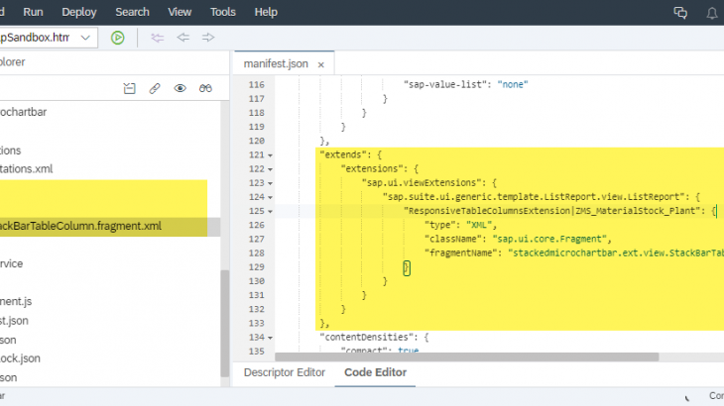Click the "XML" type value on line 126
Viewport: 724px width, 406px height.
coord(479,226)
